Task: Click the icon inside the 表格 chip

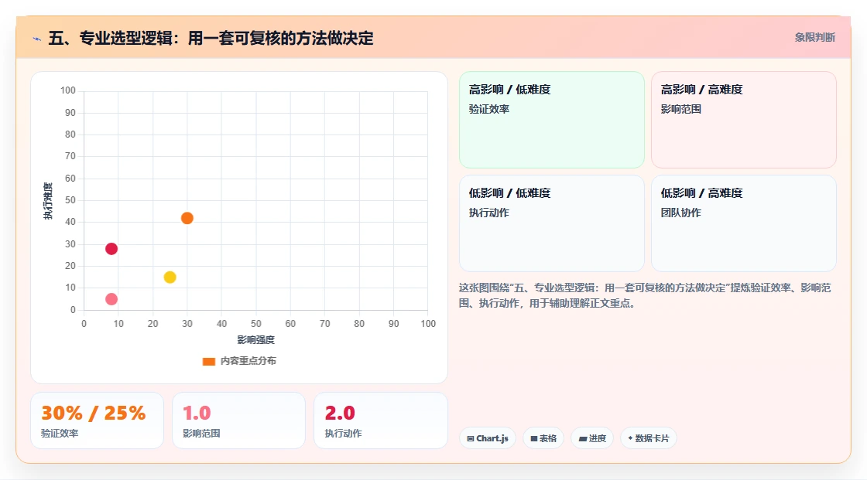Action: coord(533,438)
